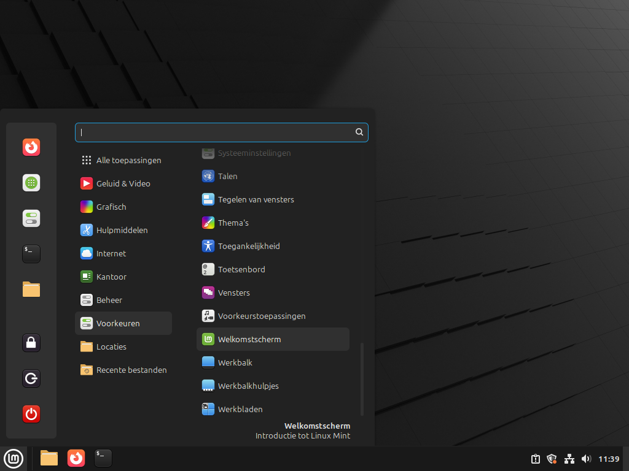The image size is (629, 471).
Task: Click the Tegelen van vensters icon
Action: (x=208, y=199)
